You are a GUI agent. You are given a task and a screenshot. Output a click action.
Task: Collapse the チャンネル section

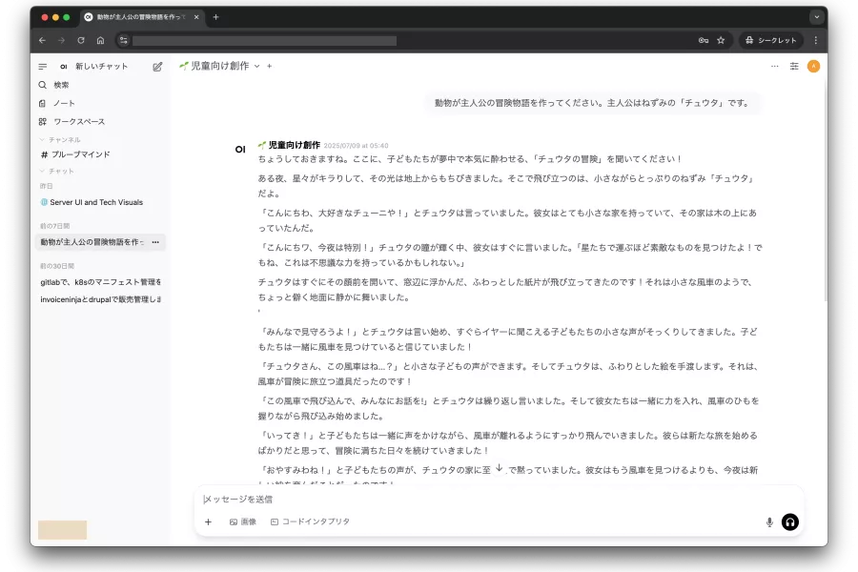[60, 139]
